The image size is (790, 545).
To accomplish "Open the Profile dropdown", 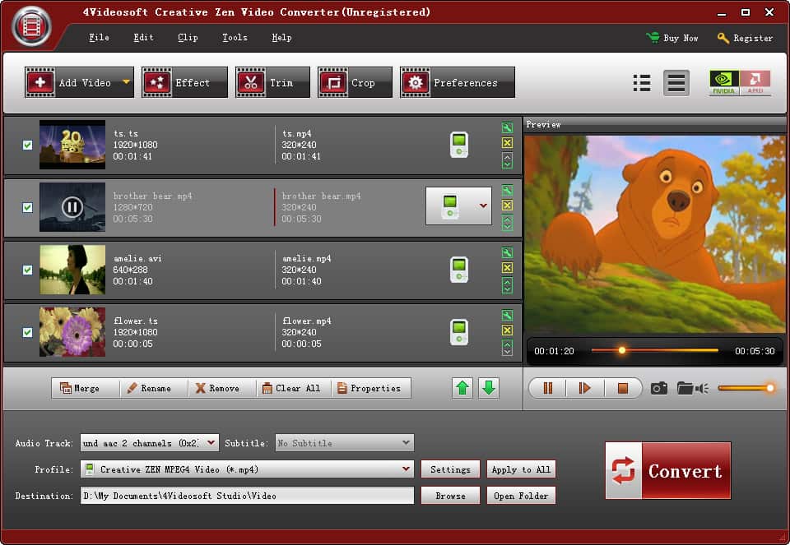I will [407, 469].
